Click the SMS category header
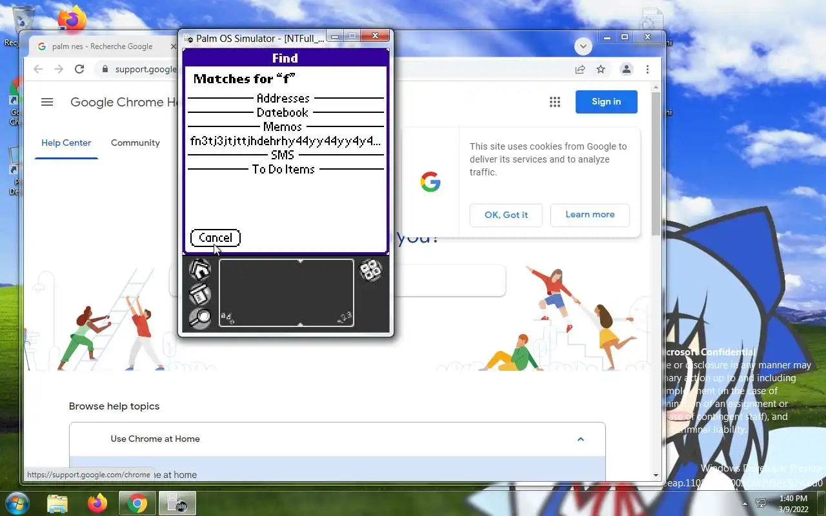This screenshot has height=516, width=826. tap(283, 155)
